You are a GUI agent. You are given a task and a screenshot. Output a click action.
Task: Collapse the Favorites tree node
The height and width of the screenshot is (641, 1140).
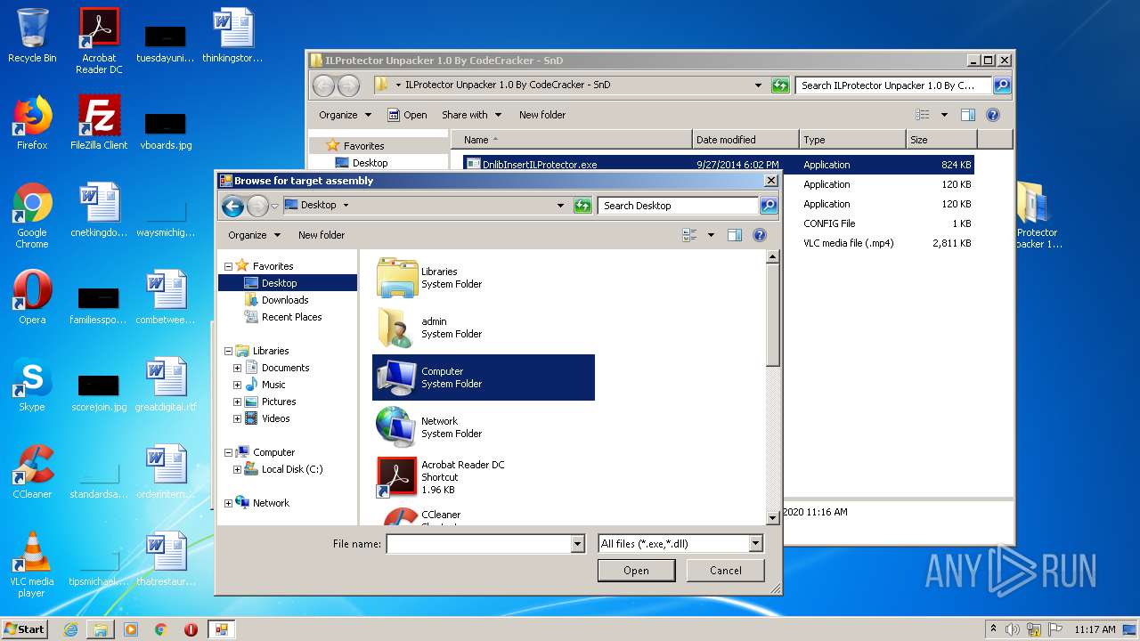228,266
